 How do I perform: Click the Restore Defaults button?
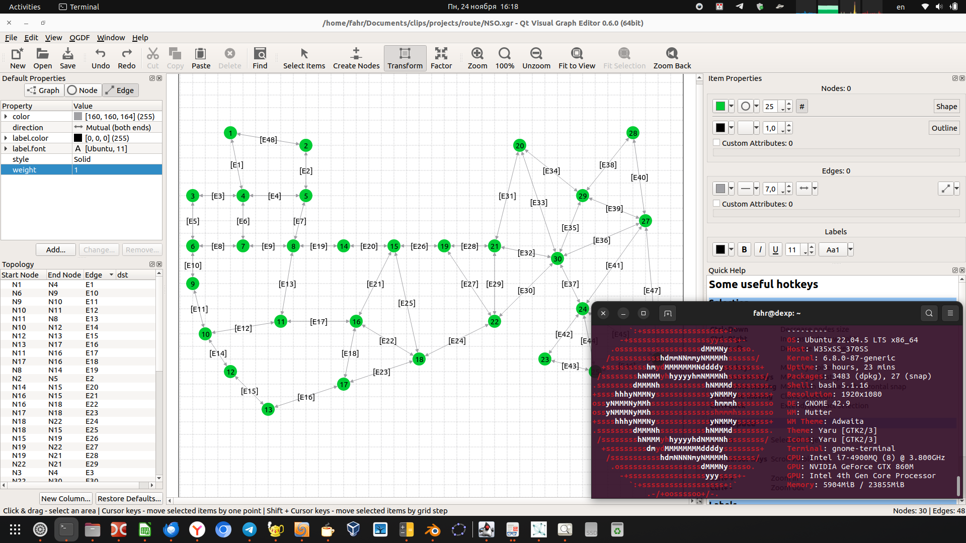[129, 499]
